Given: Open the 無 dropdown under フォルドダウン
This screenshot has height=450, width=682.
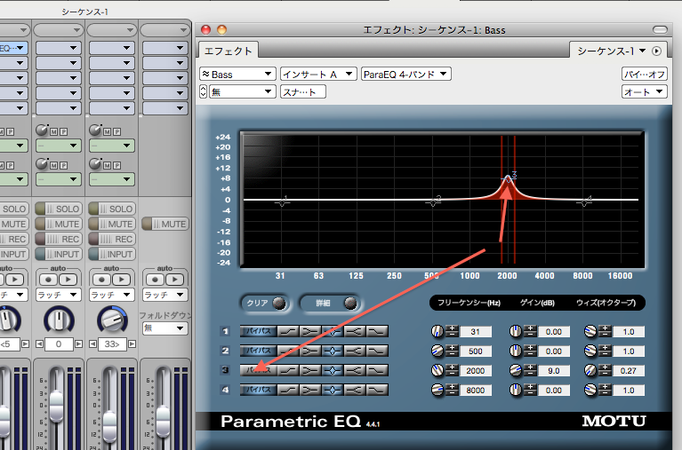Looking at the screenshot, I should click(x=164, y=328).
